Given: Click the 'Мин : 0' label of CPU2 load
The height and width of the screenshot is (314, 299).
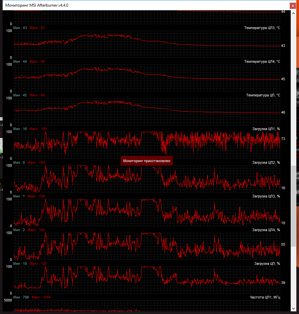Looking at the screenshot, I should (19, 162).
